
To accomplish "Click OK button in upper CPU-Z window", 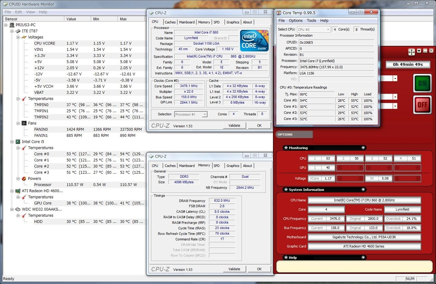I will tap(259, 125).
